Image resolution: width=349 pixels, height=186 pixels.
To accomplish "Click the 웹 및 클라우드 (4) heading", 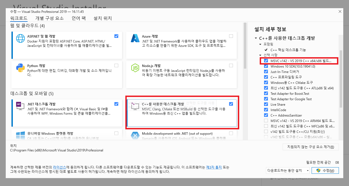I will (28, 26).
